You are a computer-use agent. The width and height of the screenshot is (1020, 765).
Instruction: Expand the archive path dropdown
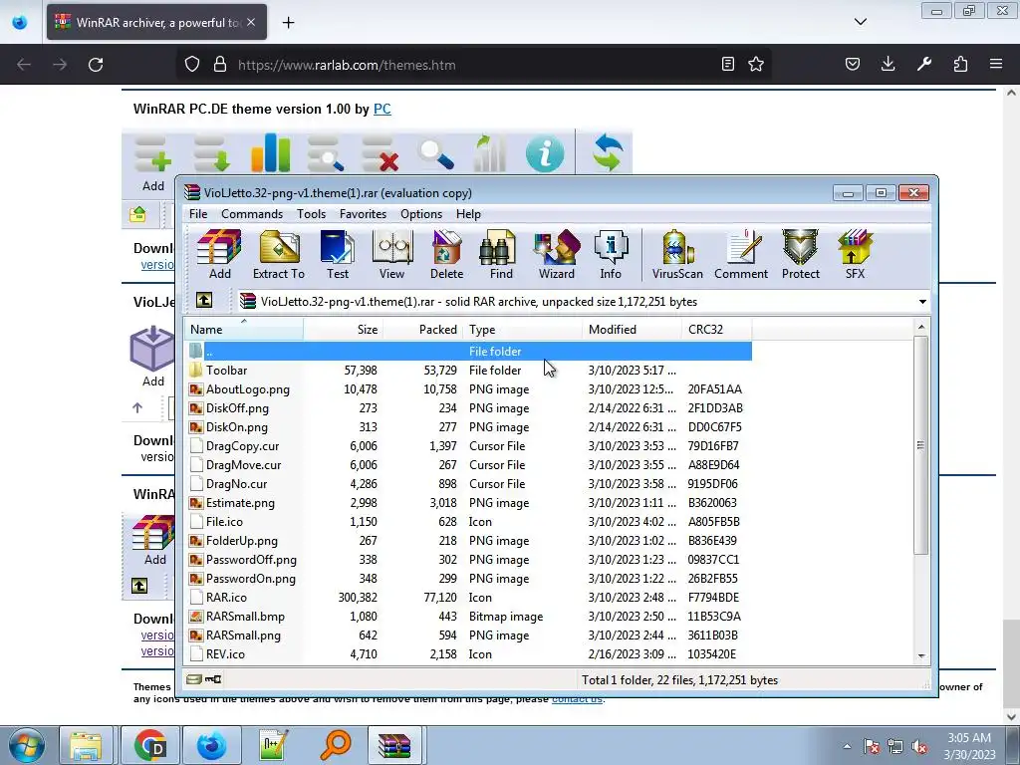(921, 301)
